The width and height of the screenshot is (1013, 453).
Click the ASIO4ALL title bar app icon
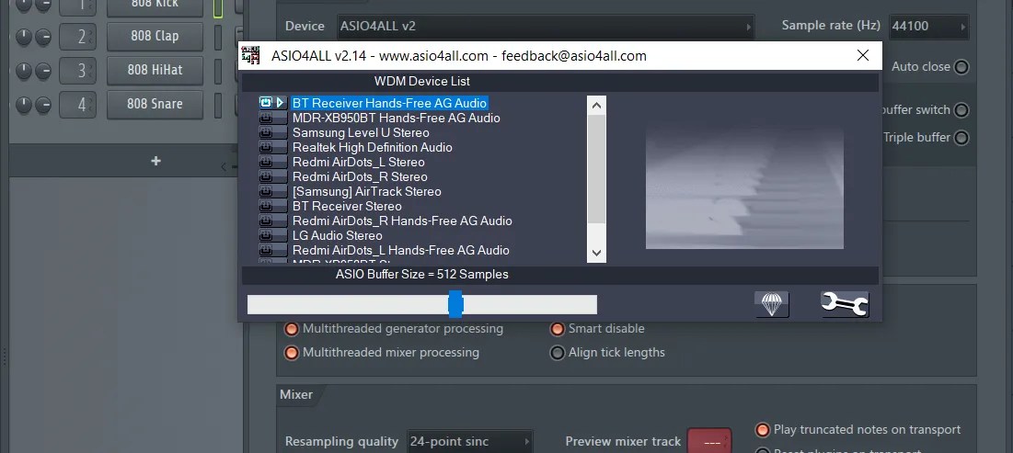click(x=250, y=55)
